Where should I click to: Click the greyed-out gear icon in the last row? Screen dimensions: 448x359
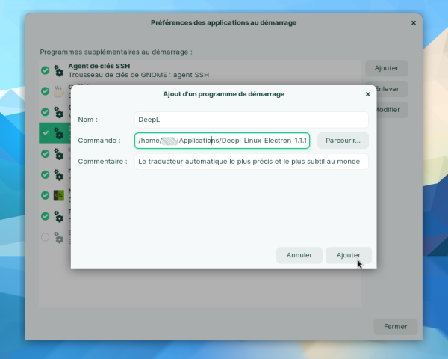(x=59, y=237)
